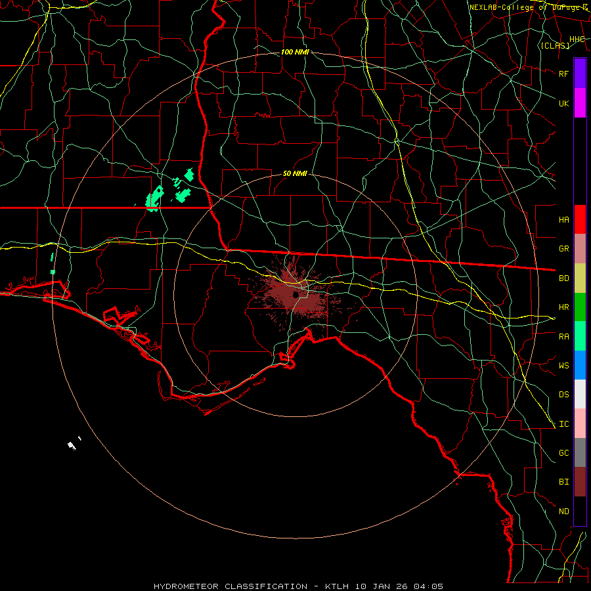Click the Hydrometeor Classification KTLH timestamp caption

[x=299, y=586]
